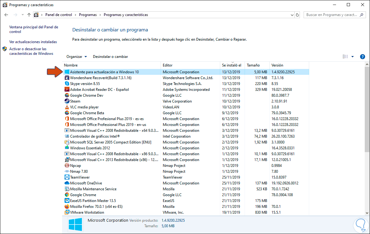Image resolution: width=370 pixels, height=234 pixels.
Task: Click Desinstalar o cambiar button
Action: point(111,57)
